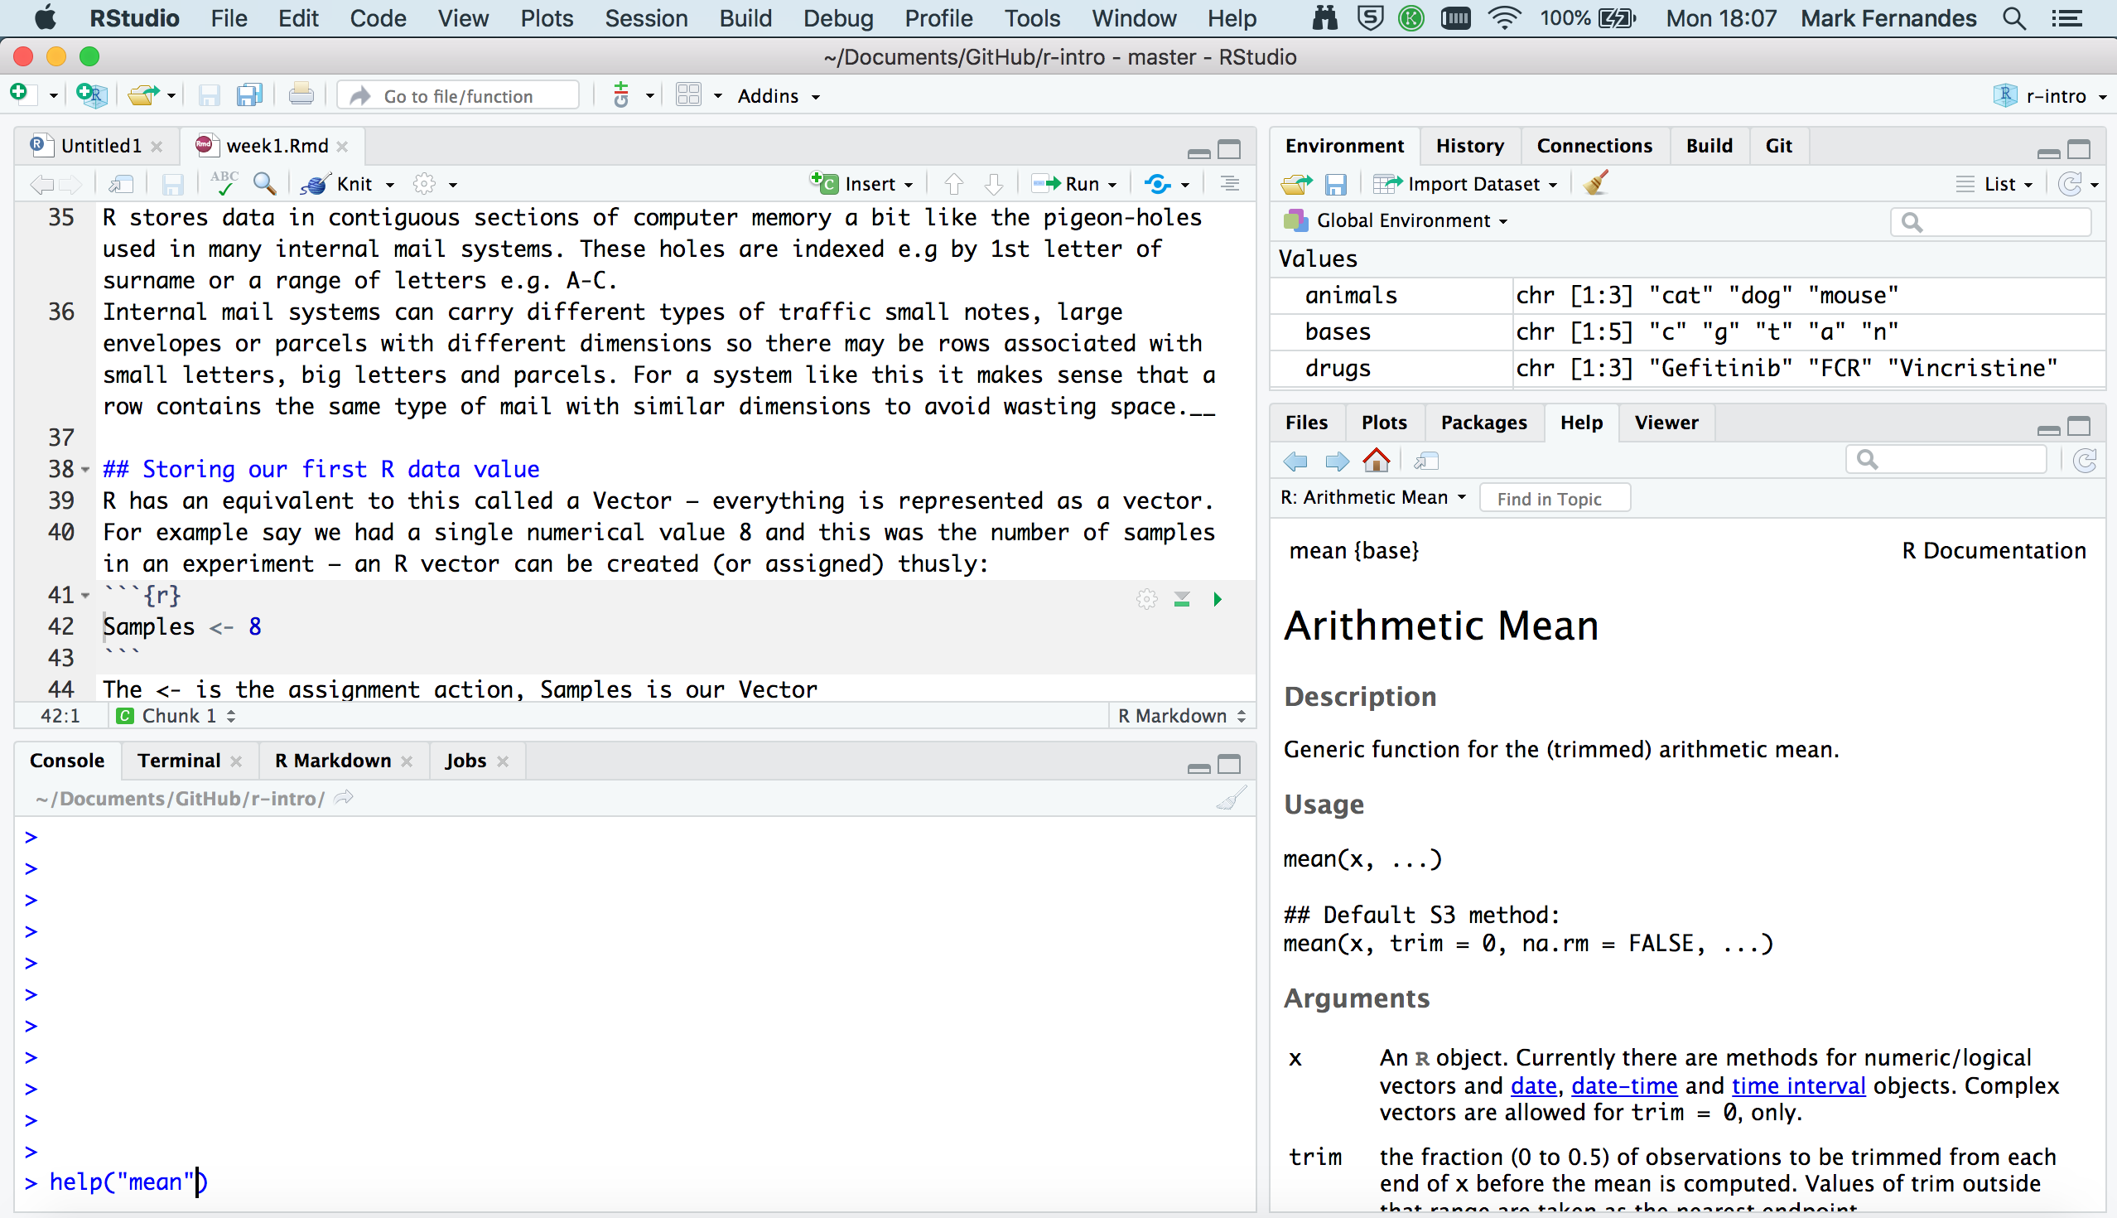Click the Print icon in main toolbar
The height and width of the screenshot is (1218, 2117).
coord(301,94)
